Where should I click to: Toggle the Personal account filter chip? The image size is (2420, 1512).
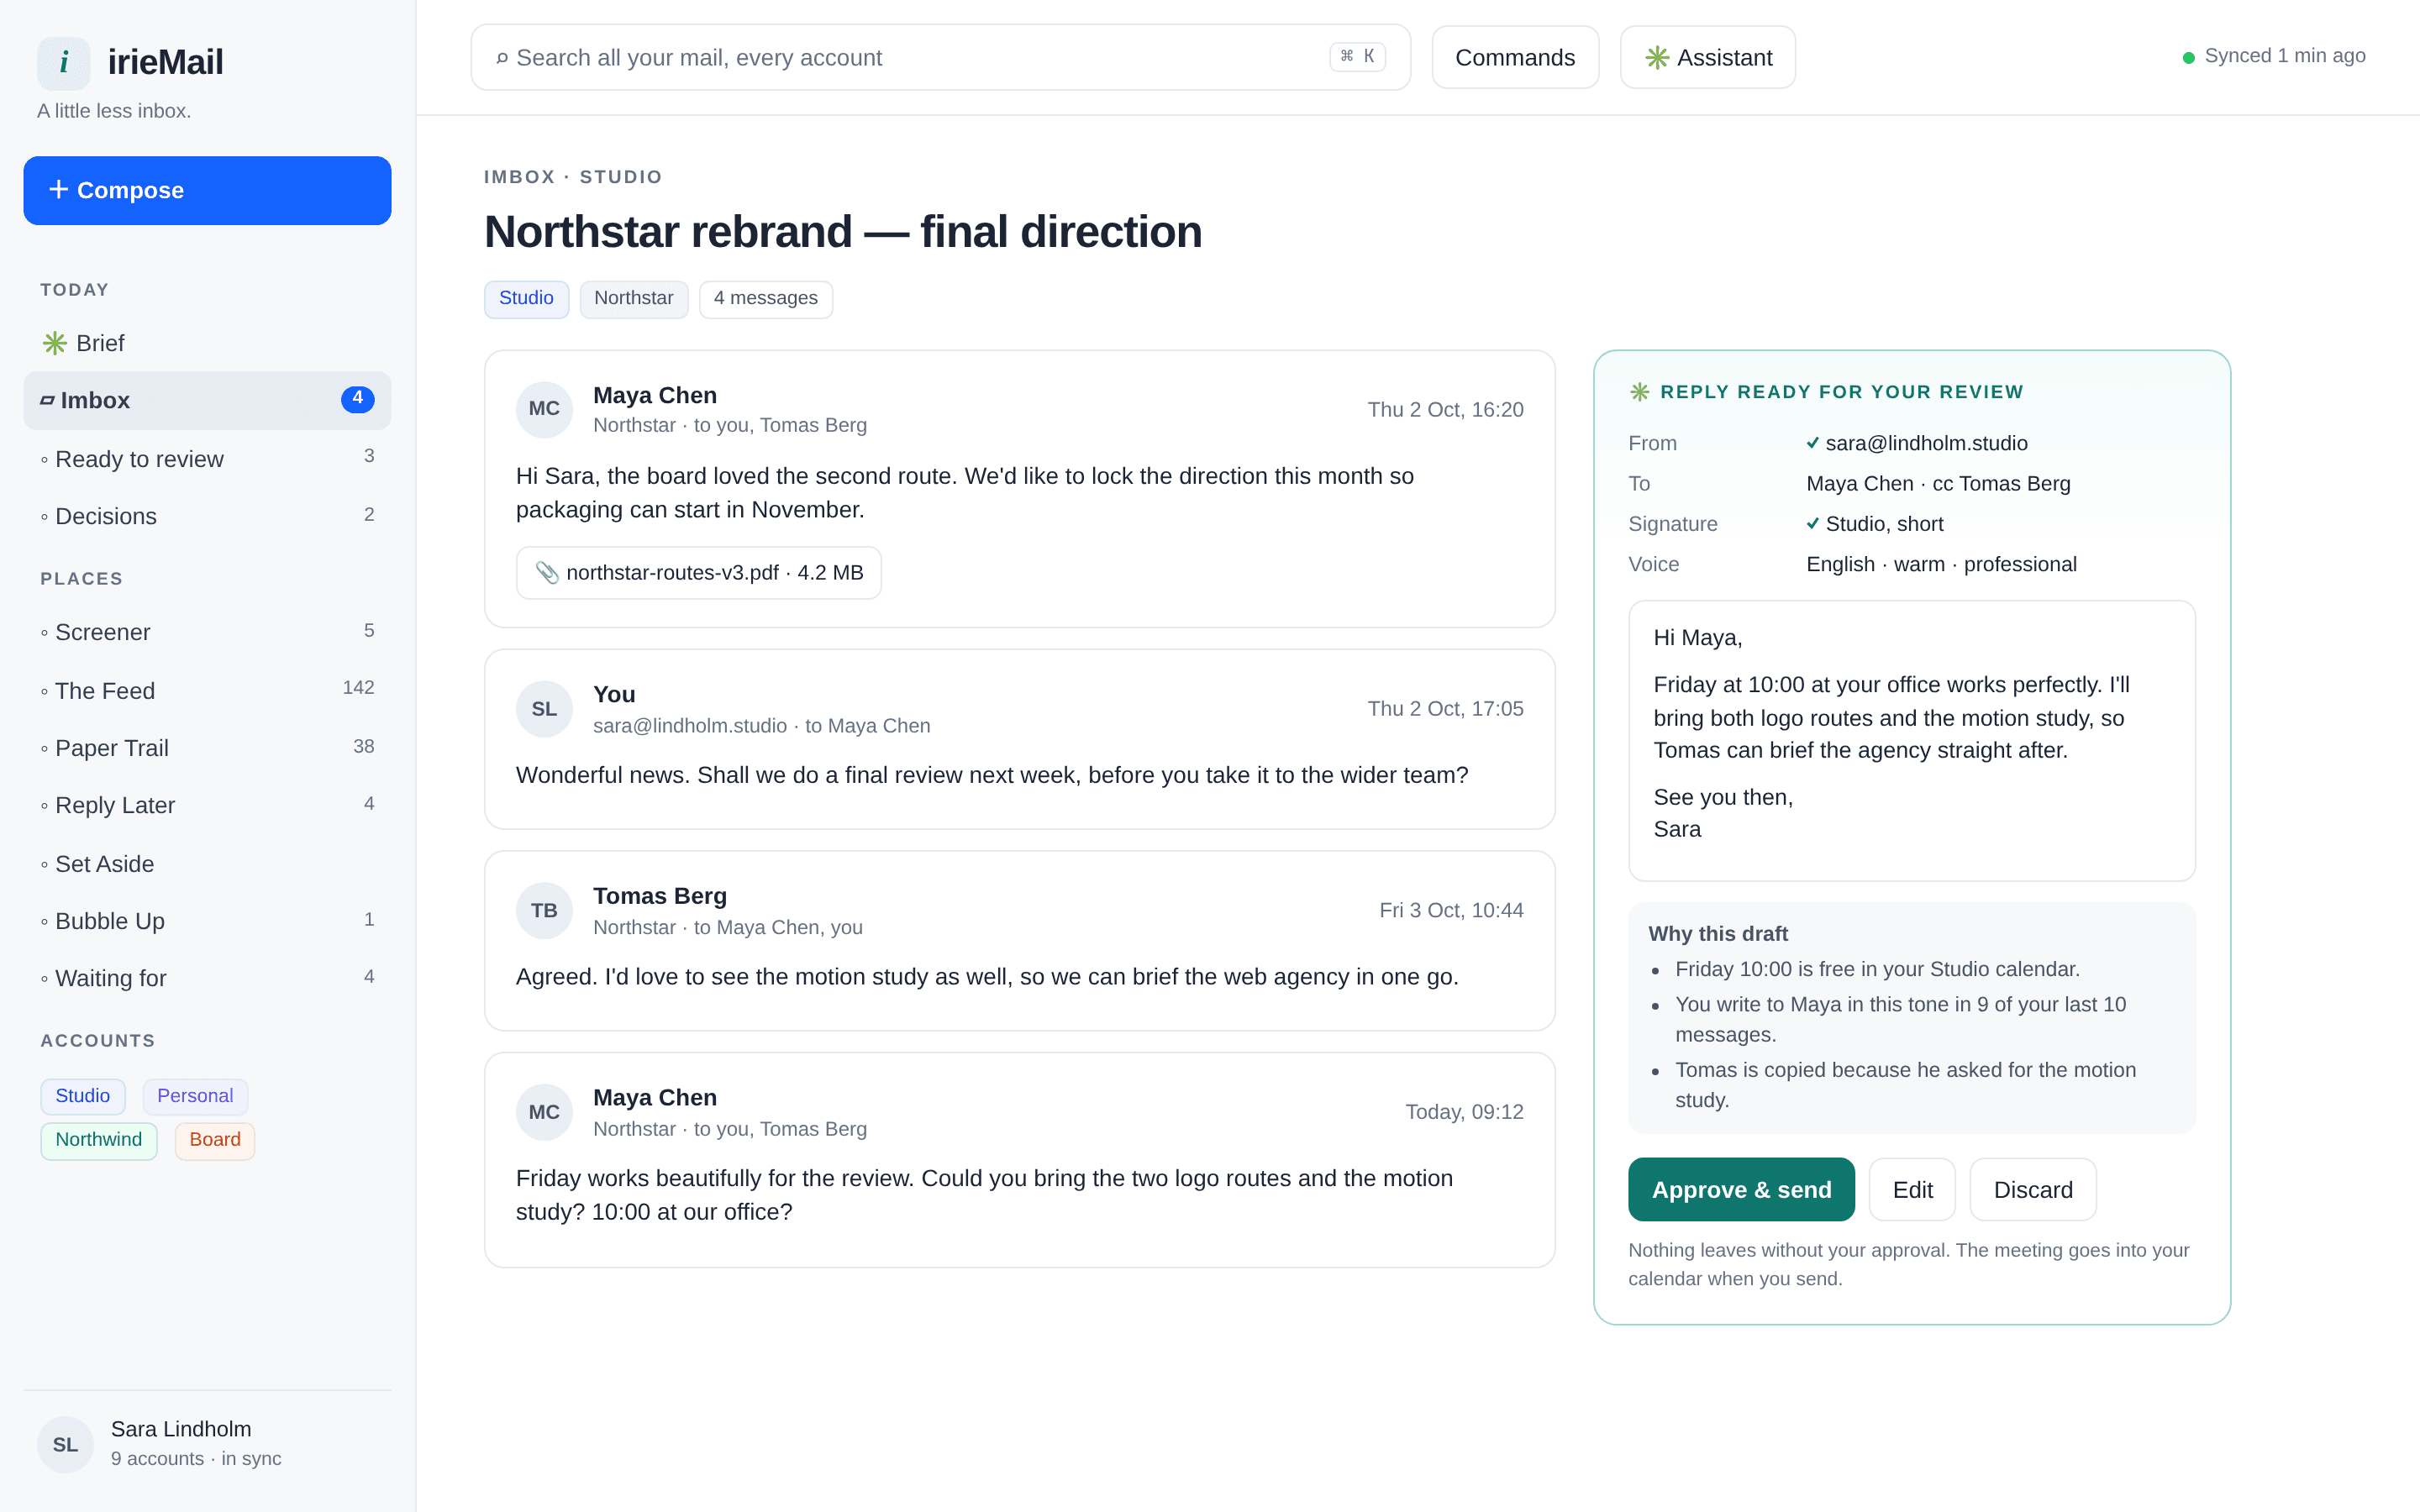pyautogui.click(x=195, y=1096)
